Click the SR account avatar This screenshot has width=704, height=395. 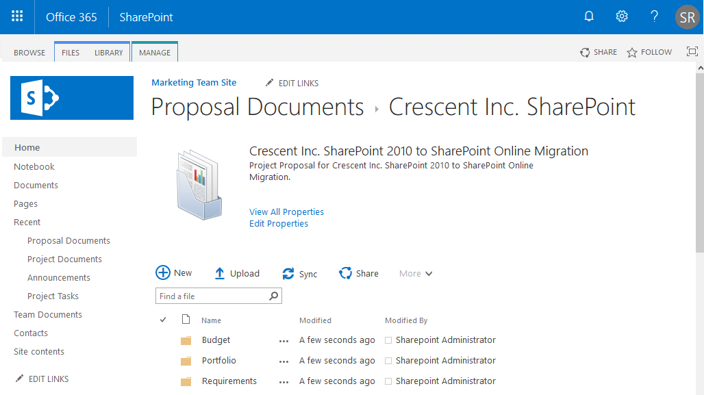point(687,16)
